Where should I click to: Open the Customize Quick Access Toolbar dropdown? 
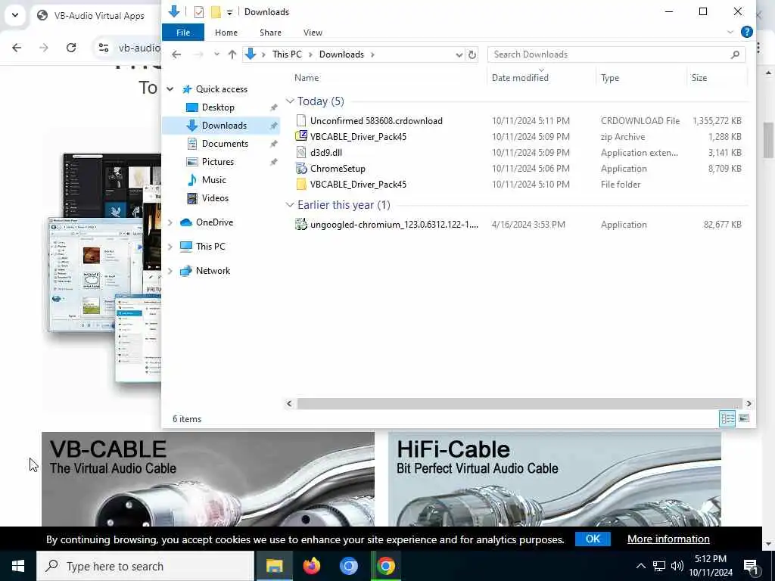[230, 12]
